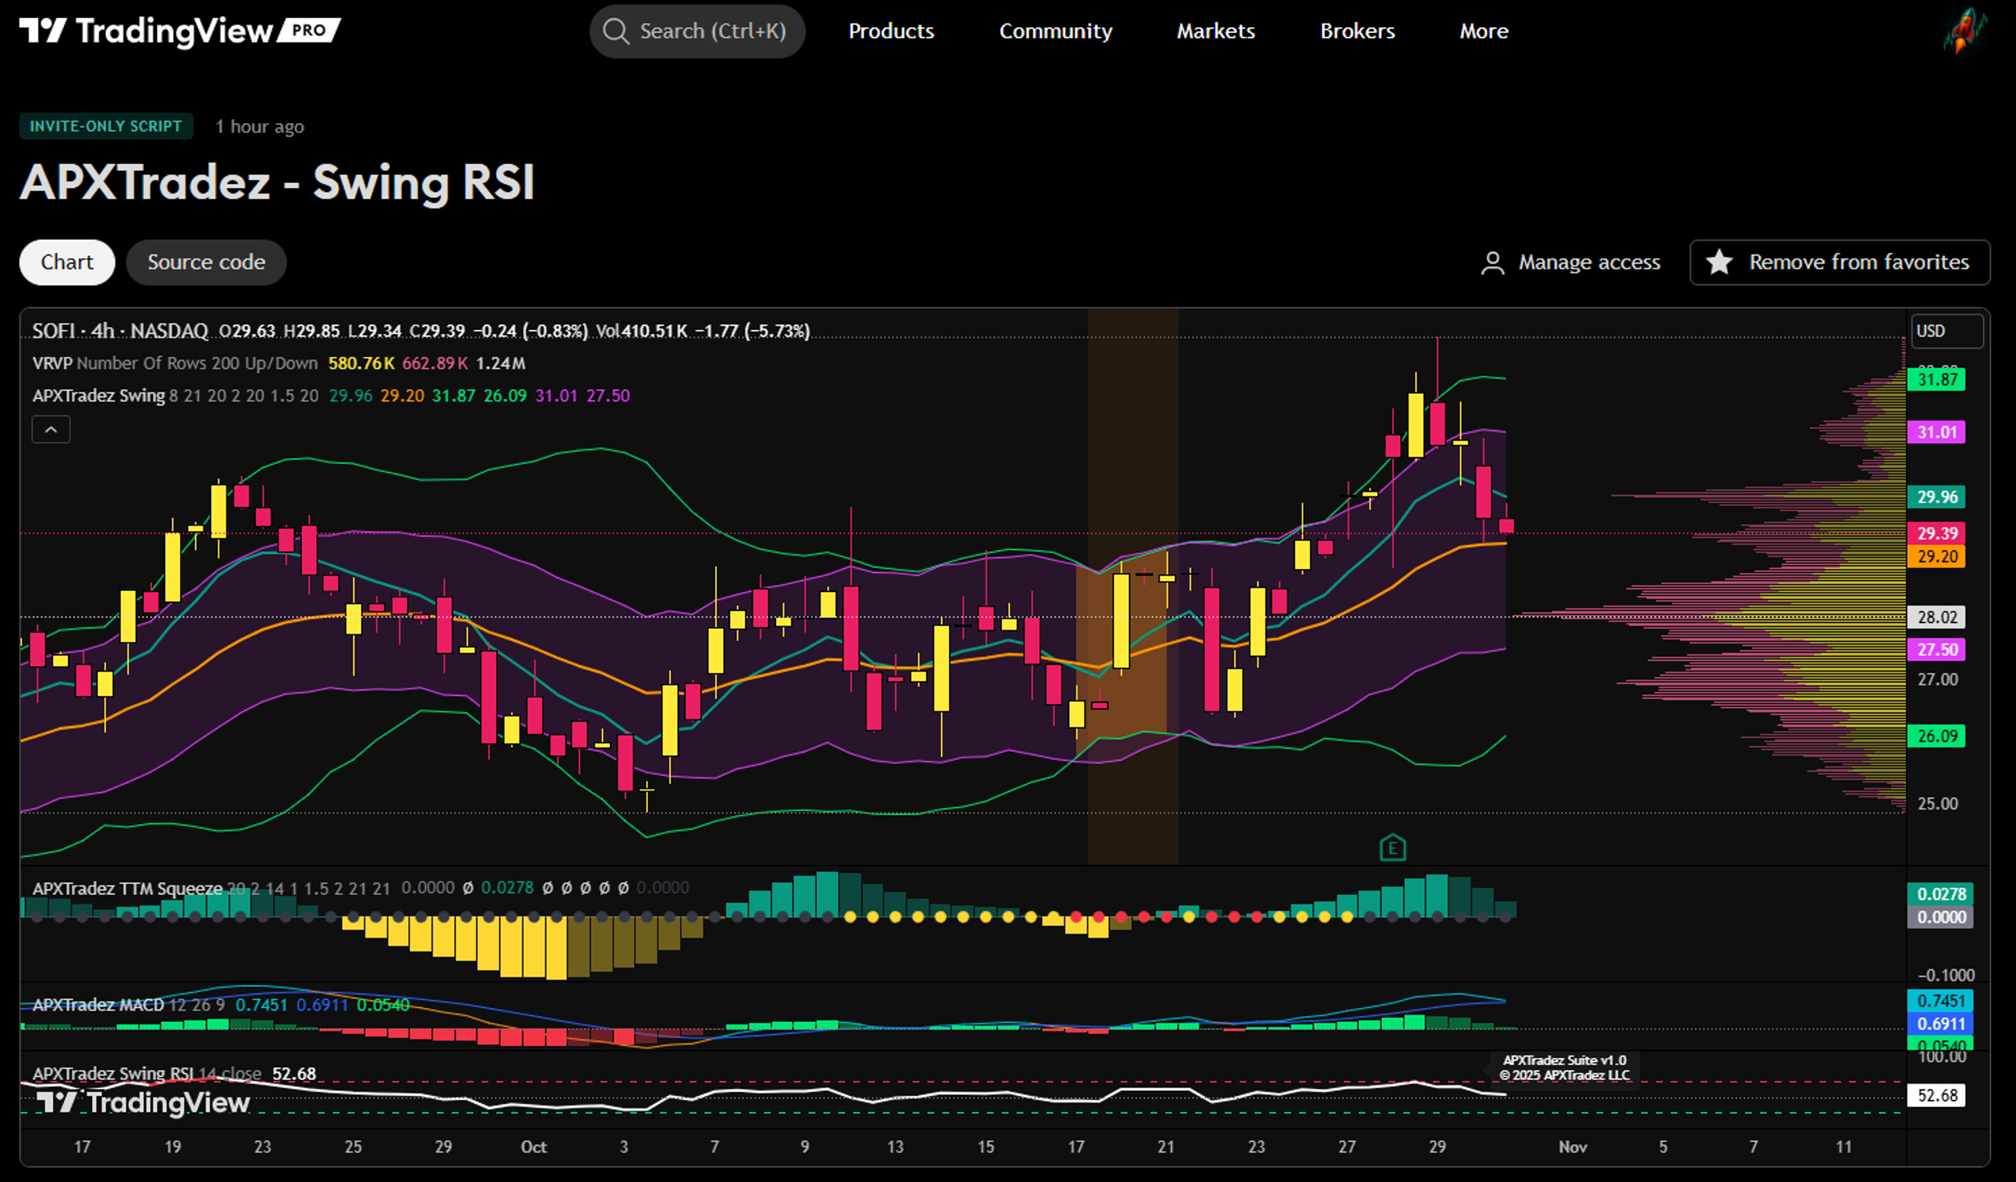Screen dimensions: 2016x1182
Task: Collapse the chart indicator legend chevron
Action: (51, 429)
